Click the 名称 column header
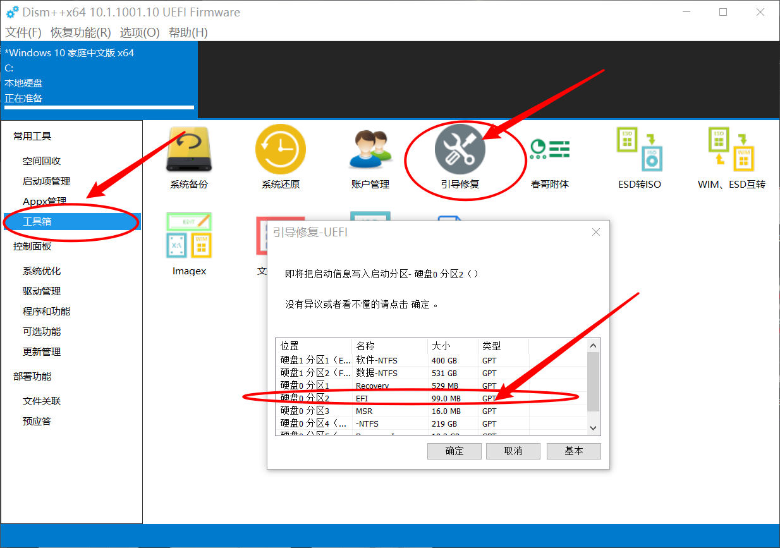This screenshot has height=548, width=780. tap(390, 346)
